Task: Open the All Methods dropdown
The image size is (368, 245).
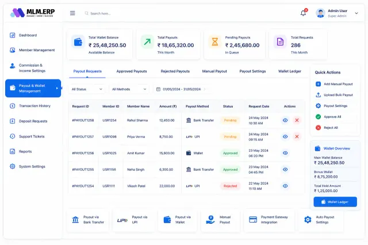Action: (x=129, y=89)
